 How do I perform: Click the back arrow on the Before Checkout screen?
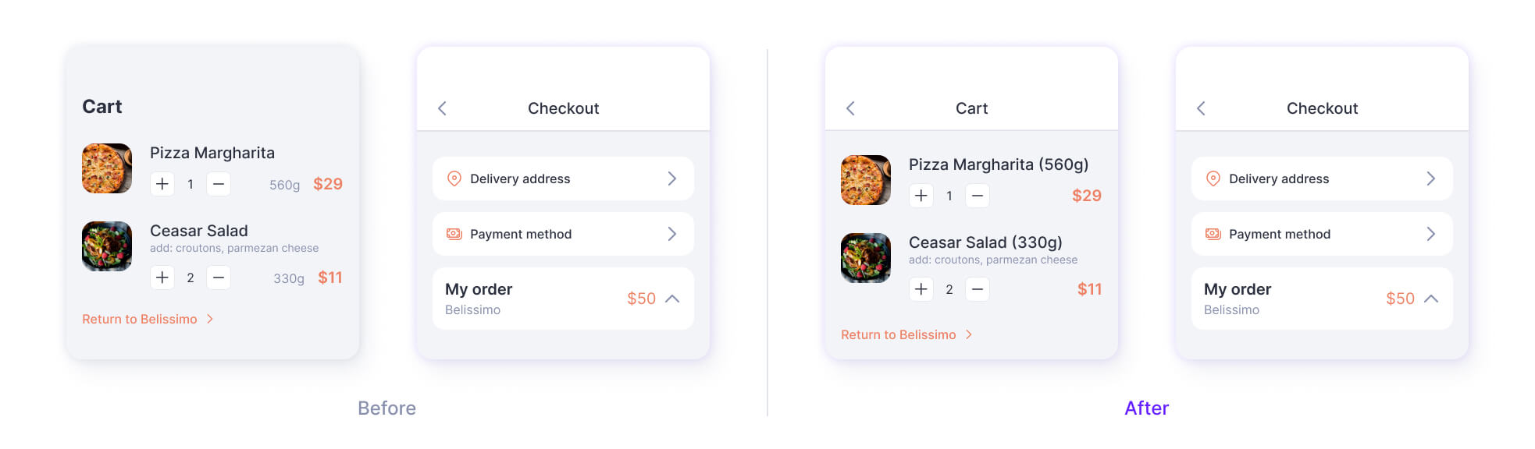pyautogui.click(x=443, y=108)
